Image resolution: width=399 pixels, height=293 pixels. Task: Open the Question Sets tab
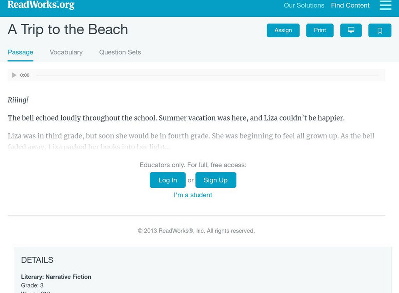click(120, 52)
